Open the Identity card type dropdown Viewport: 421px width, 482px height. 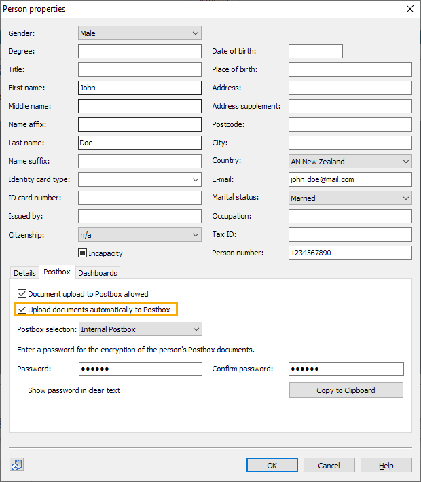(140, 179)
